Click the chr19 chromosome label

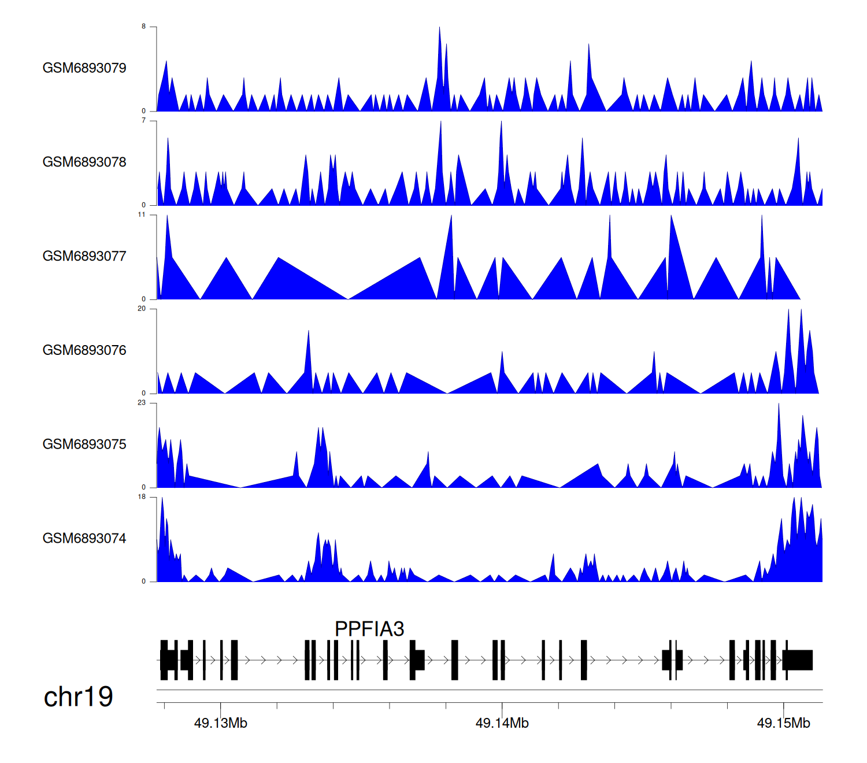[79, 697]
